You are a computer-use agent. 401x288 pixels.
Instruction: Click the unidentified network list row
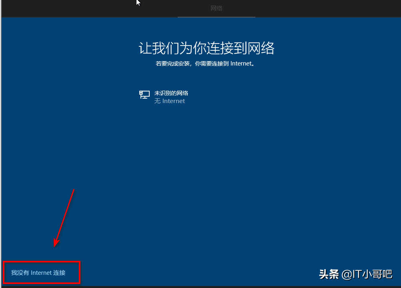[x=172, y=97]
